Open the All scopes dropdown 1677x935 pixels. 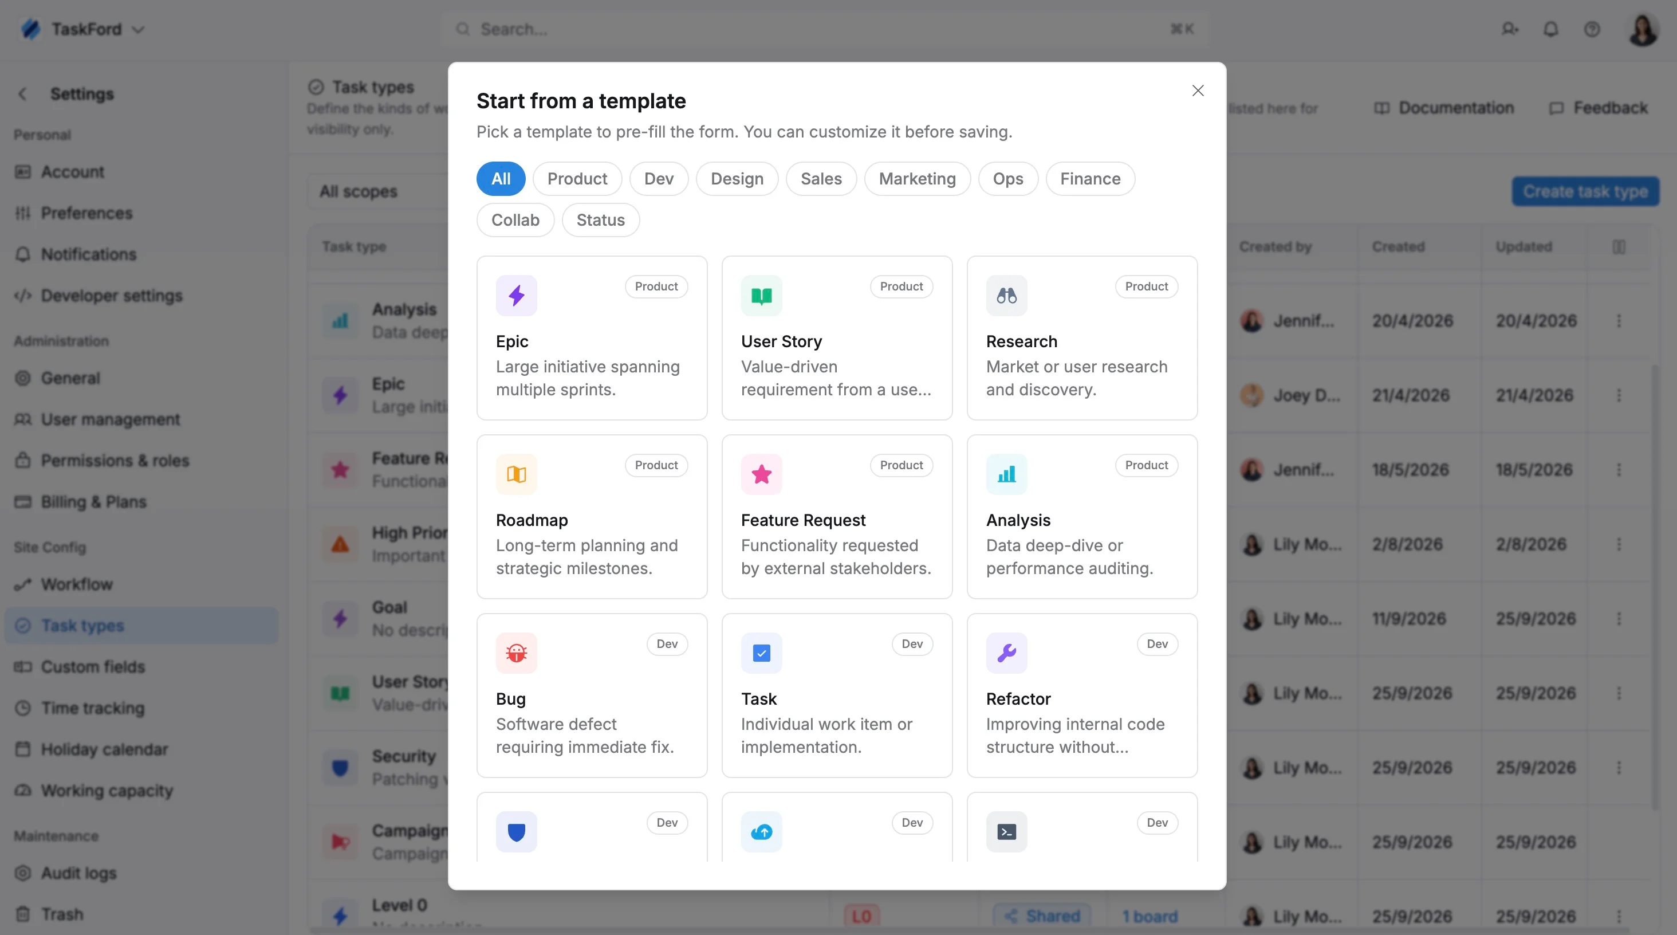(x=377, y=191)
